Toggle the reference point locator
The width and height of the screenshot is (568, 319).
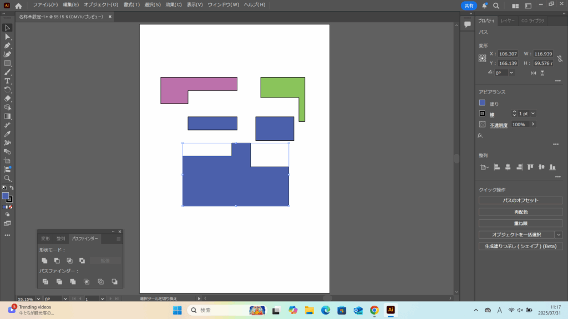point(483,58)
